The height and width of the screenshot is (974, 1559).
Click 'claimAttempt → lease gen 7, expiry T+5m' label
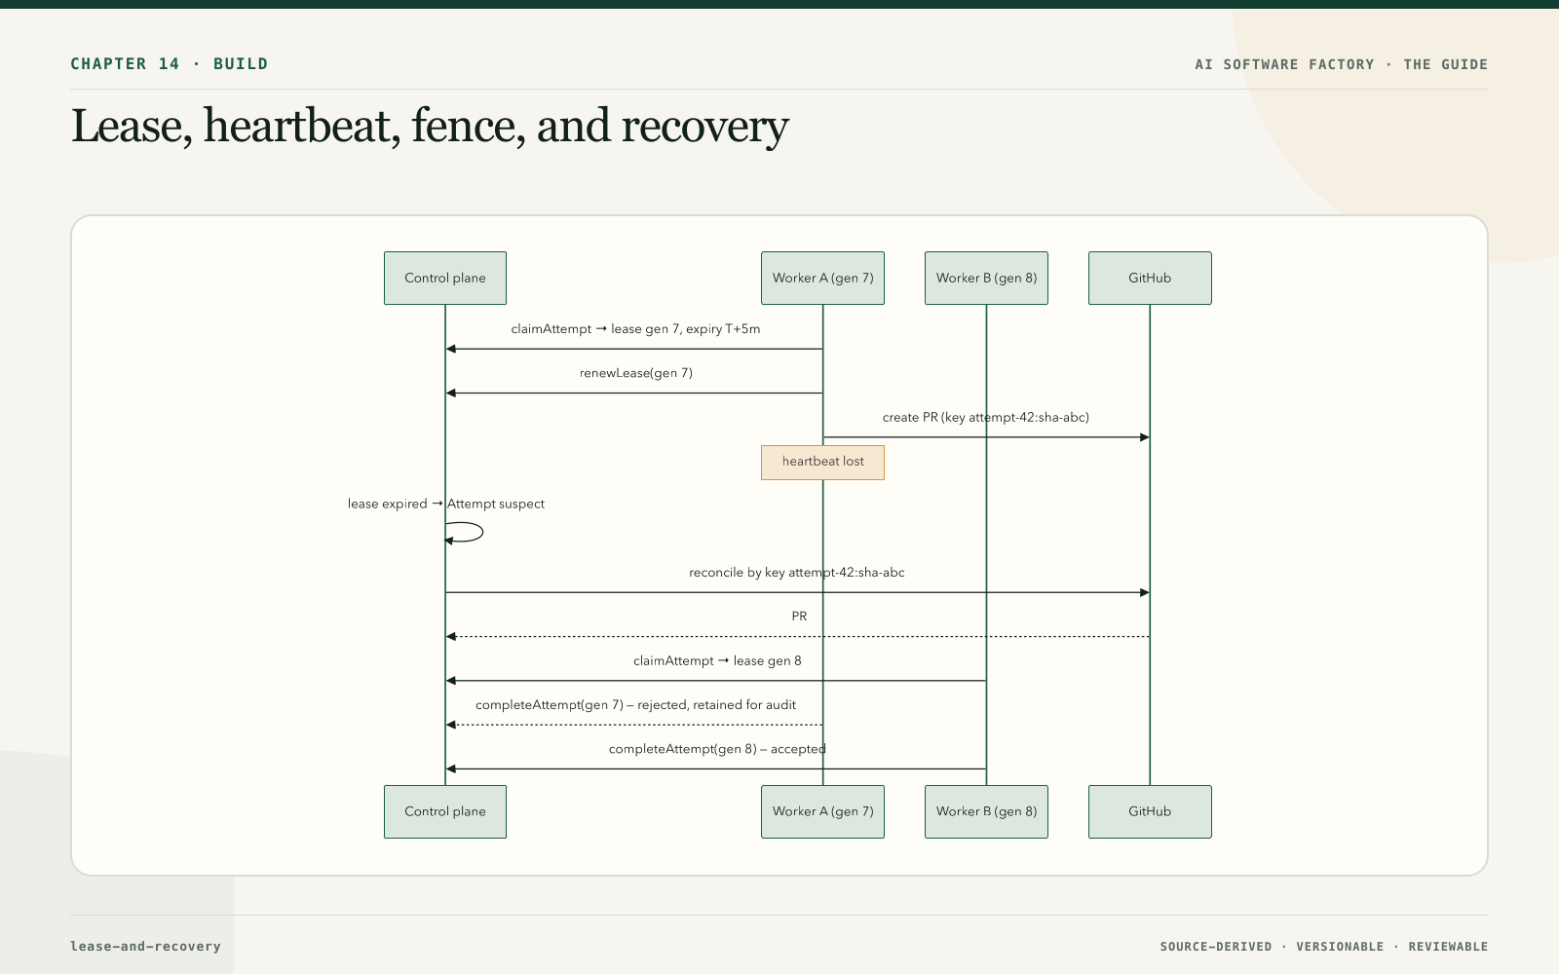(635, 329)
